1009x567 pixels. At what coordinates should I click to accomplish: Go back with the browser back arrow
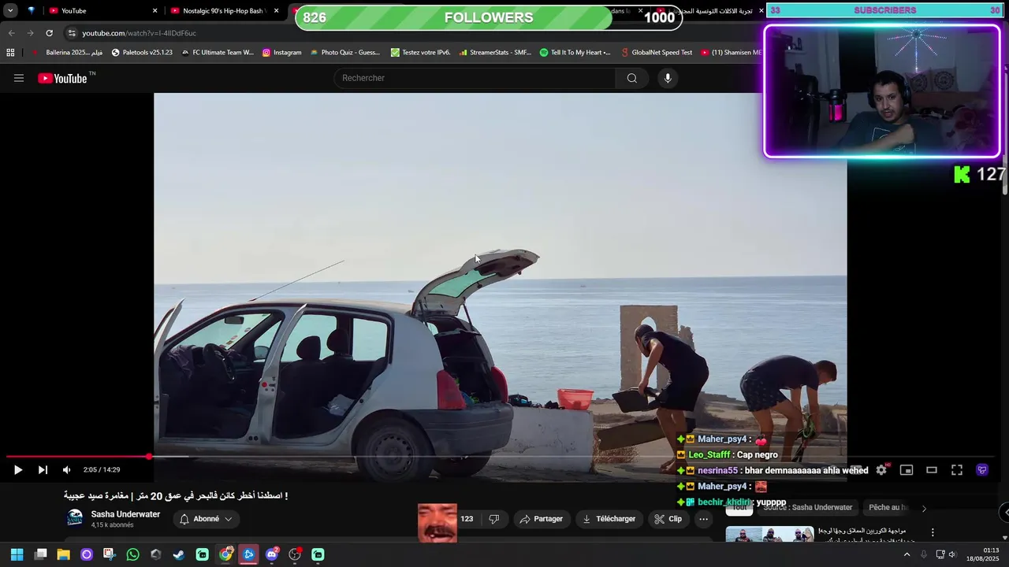click(x=11, y=33)
